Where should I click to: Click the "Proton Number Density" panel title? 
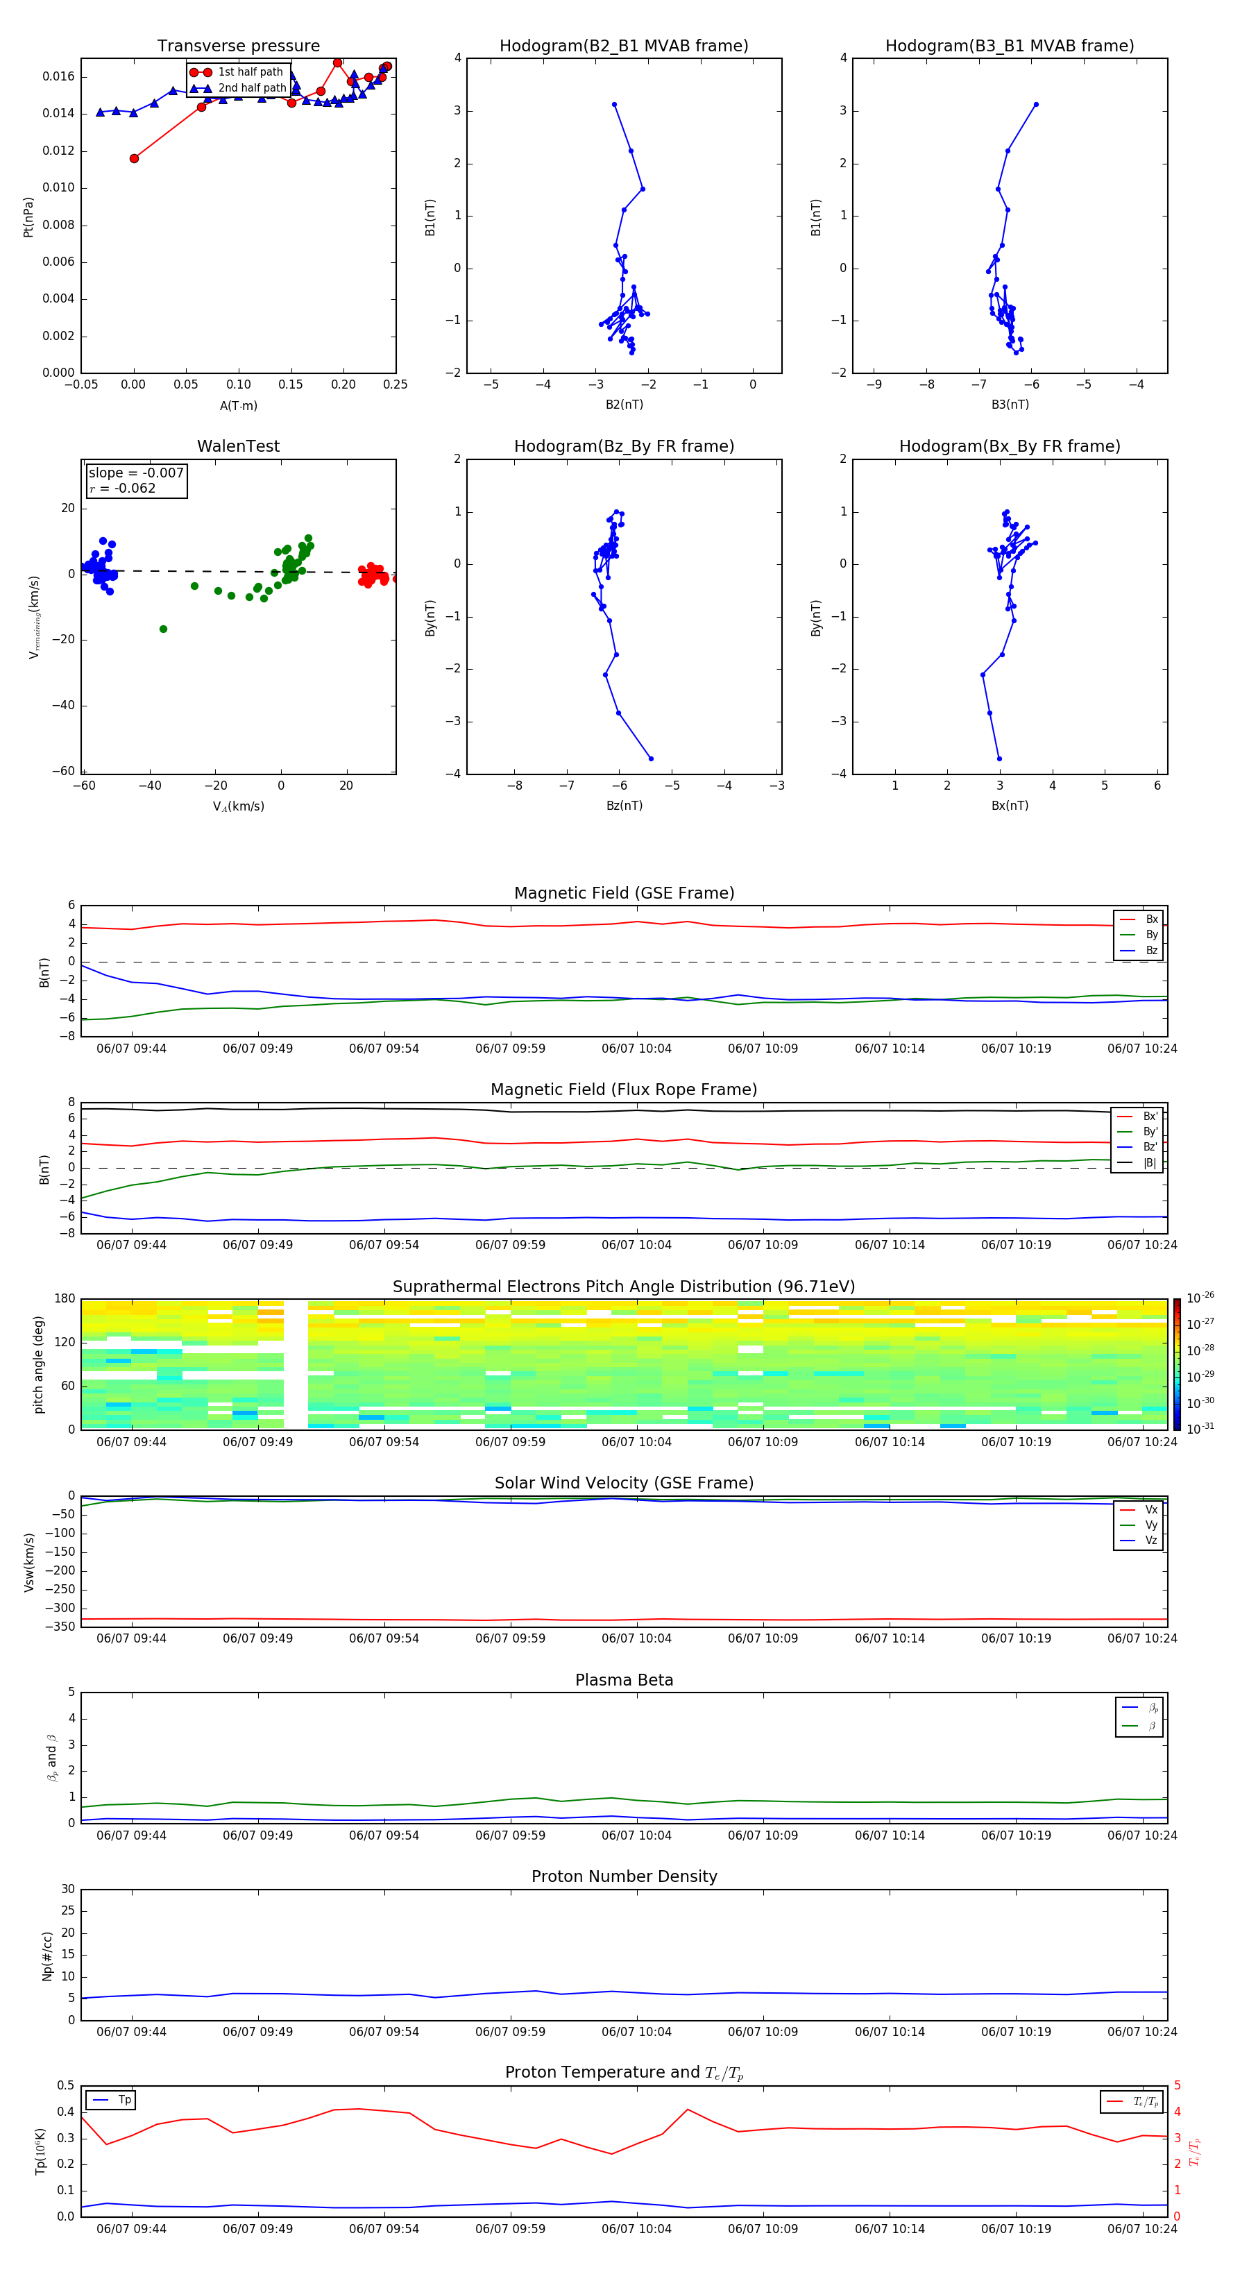(624, 1876)
